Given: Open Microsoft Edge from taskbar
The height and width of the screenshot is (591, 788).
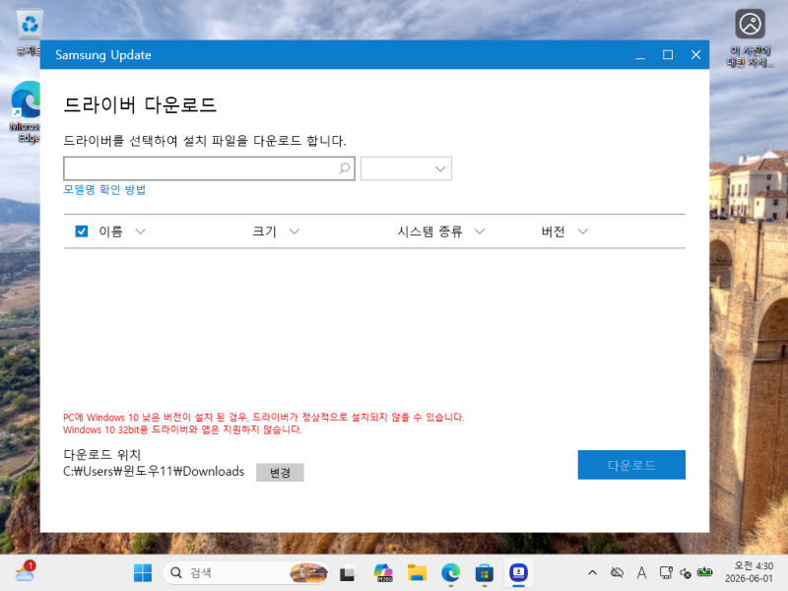Looking at the screenshot, I should [451, 573].
